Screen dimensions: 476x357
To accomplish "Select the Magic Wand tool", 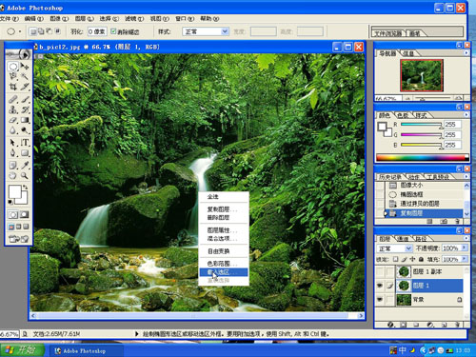I will pos(25,76).
